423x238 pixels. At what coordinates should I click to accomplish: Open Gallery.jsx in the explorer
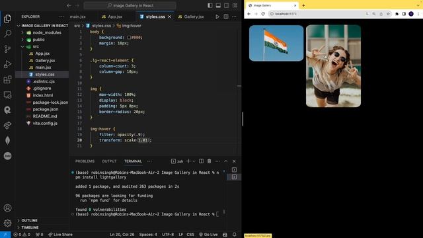[x=45, y=60]
